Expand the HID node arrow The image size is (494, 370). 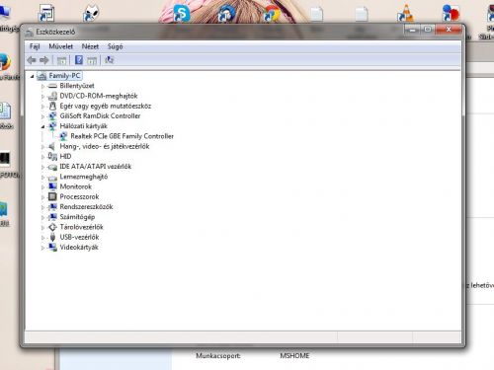tap(42, 157)
